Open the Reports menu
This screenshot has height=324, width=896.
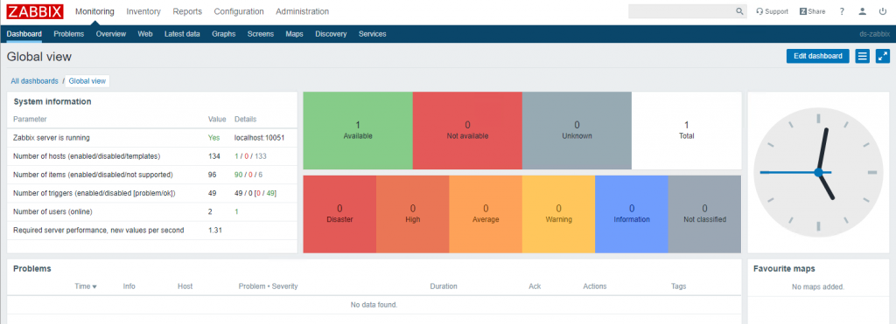(187, 11)
